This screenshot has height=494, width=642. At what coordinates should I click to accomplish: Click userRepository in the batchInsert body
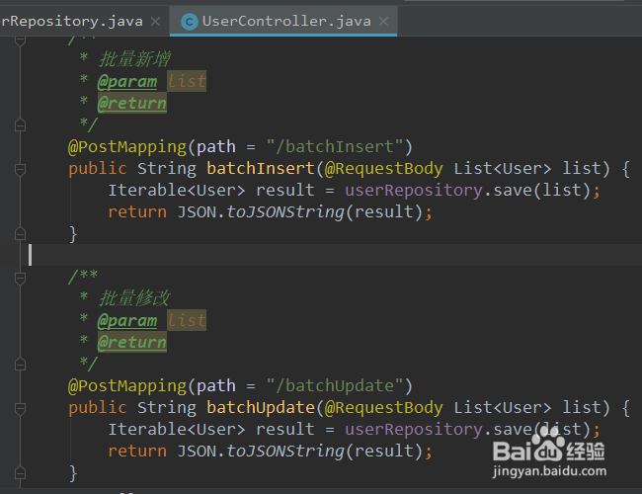(414, 191)
